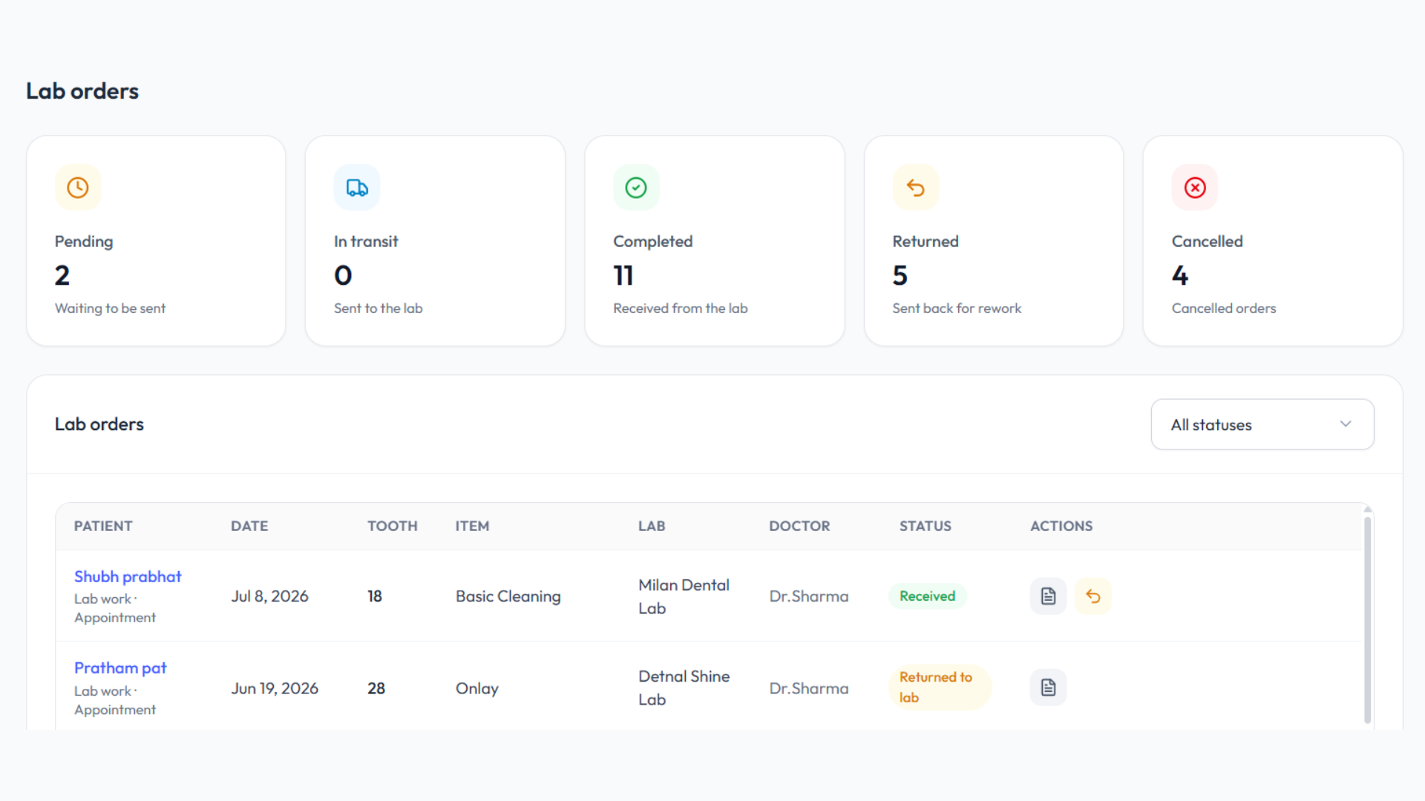Open Shubh prabhat patient link

coord(128,576)
